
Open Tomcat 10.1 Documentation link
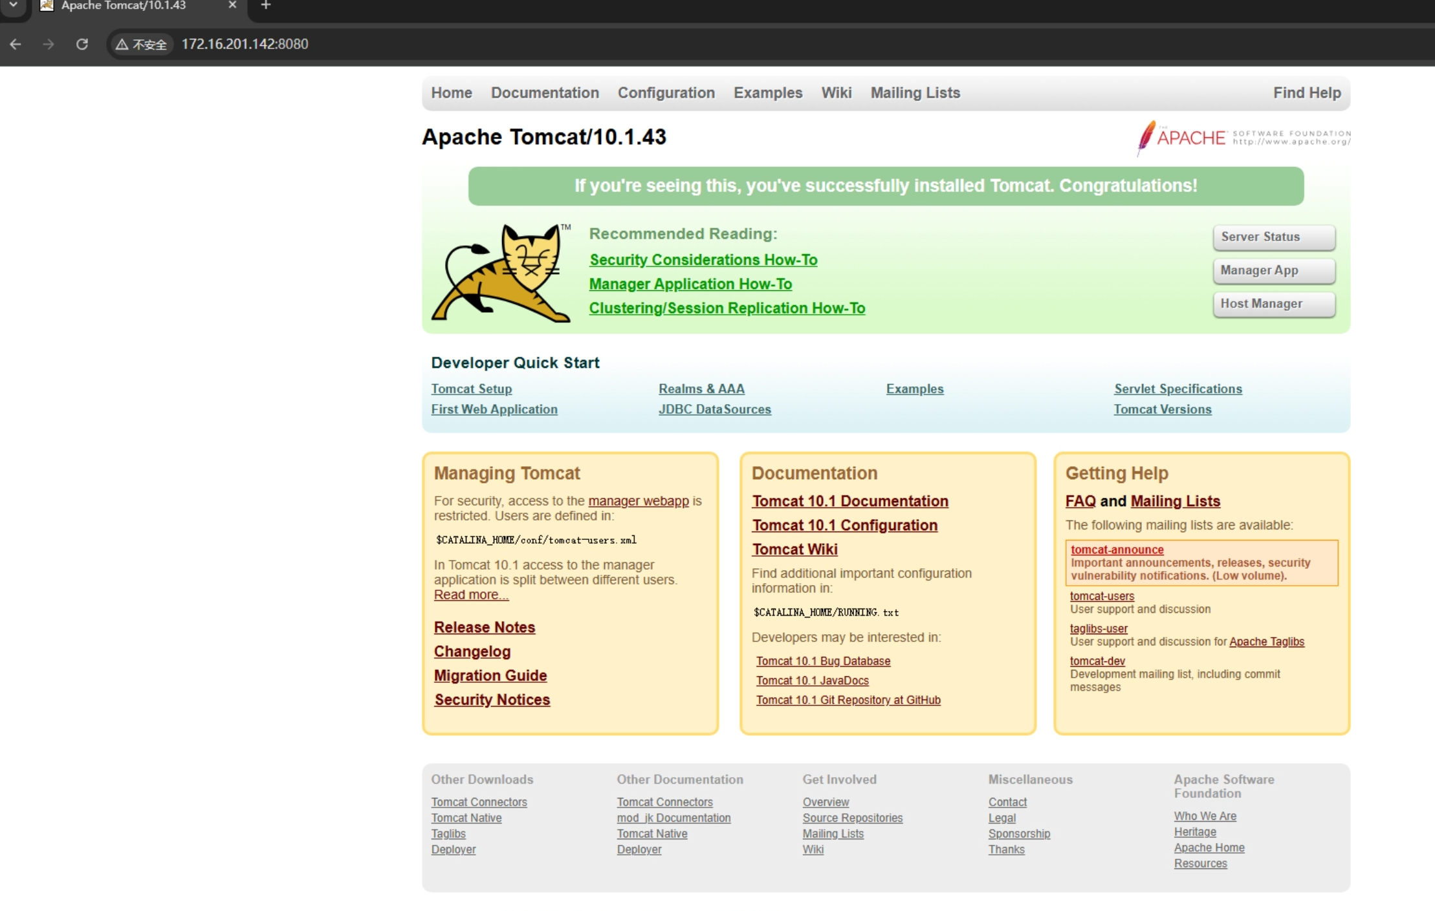pos(850,501)
